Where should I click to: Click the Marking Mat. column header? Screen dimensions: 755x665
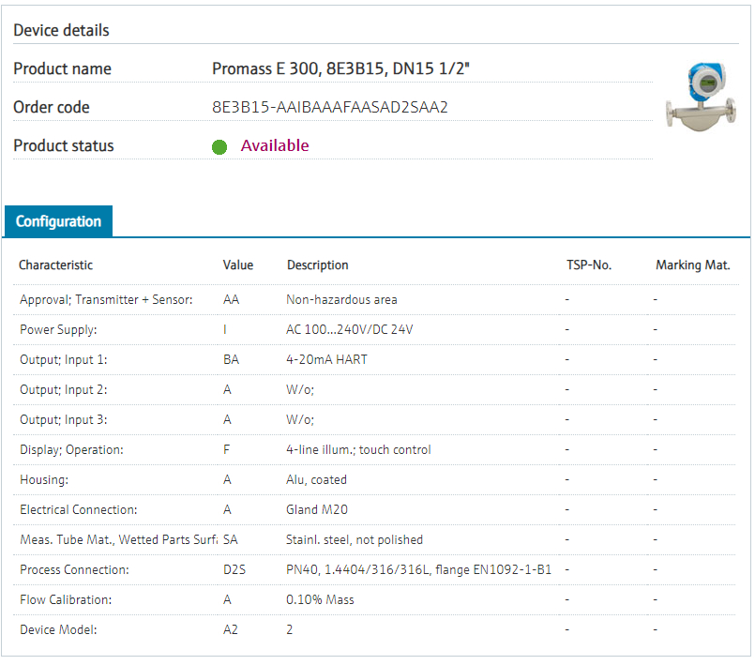693,265
